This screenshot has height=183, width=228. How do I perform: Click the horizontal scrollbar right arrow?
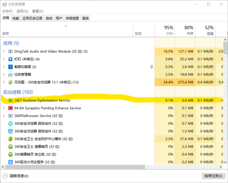221,167
